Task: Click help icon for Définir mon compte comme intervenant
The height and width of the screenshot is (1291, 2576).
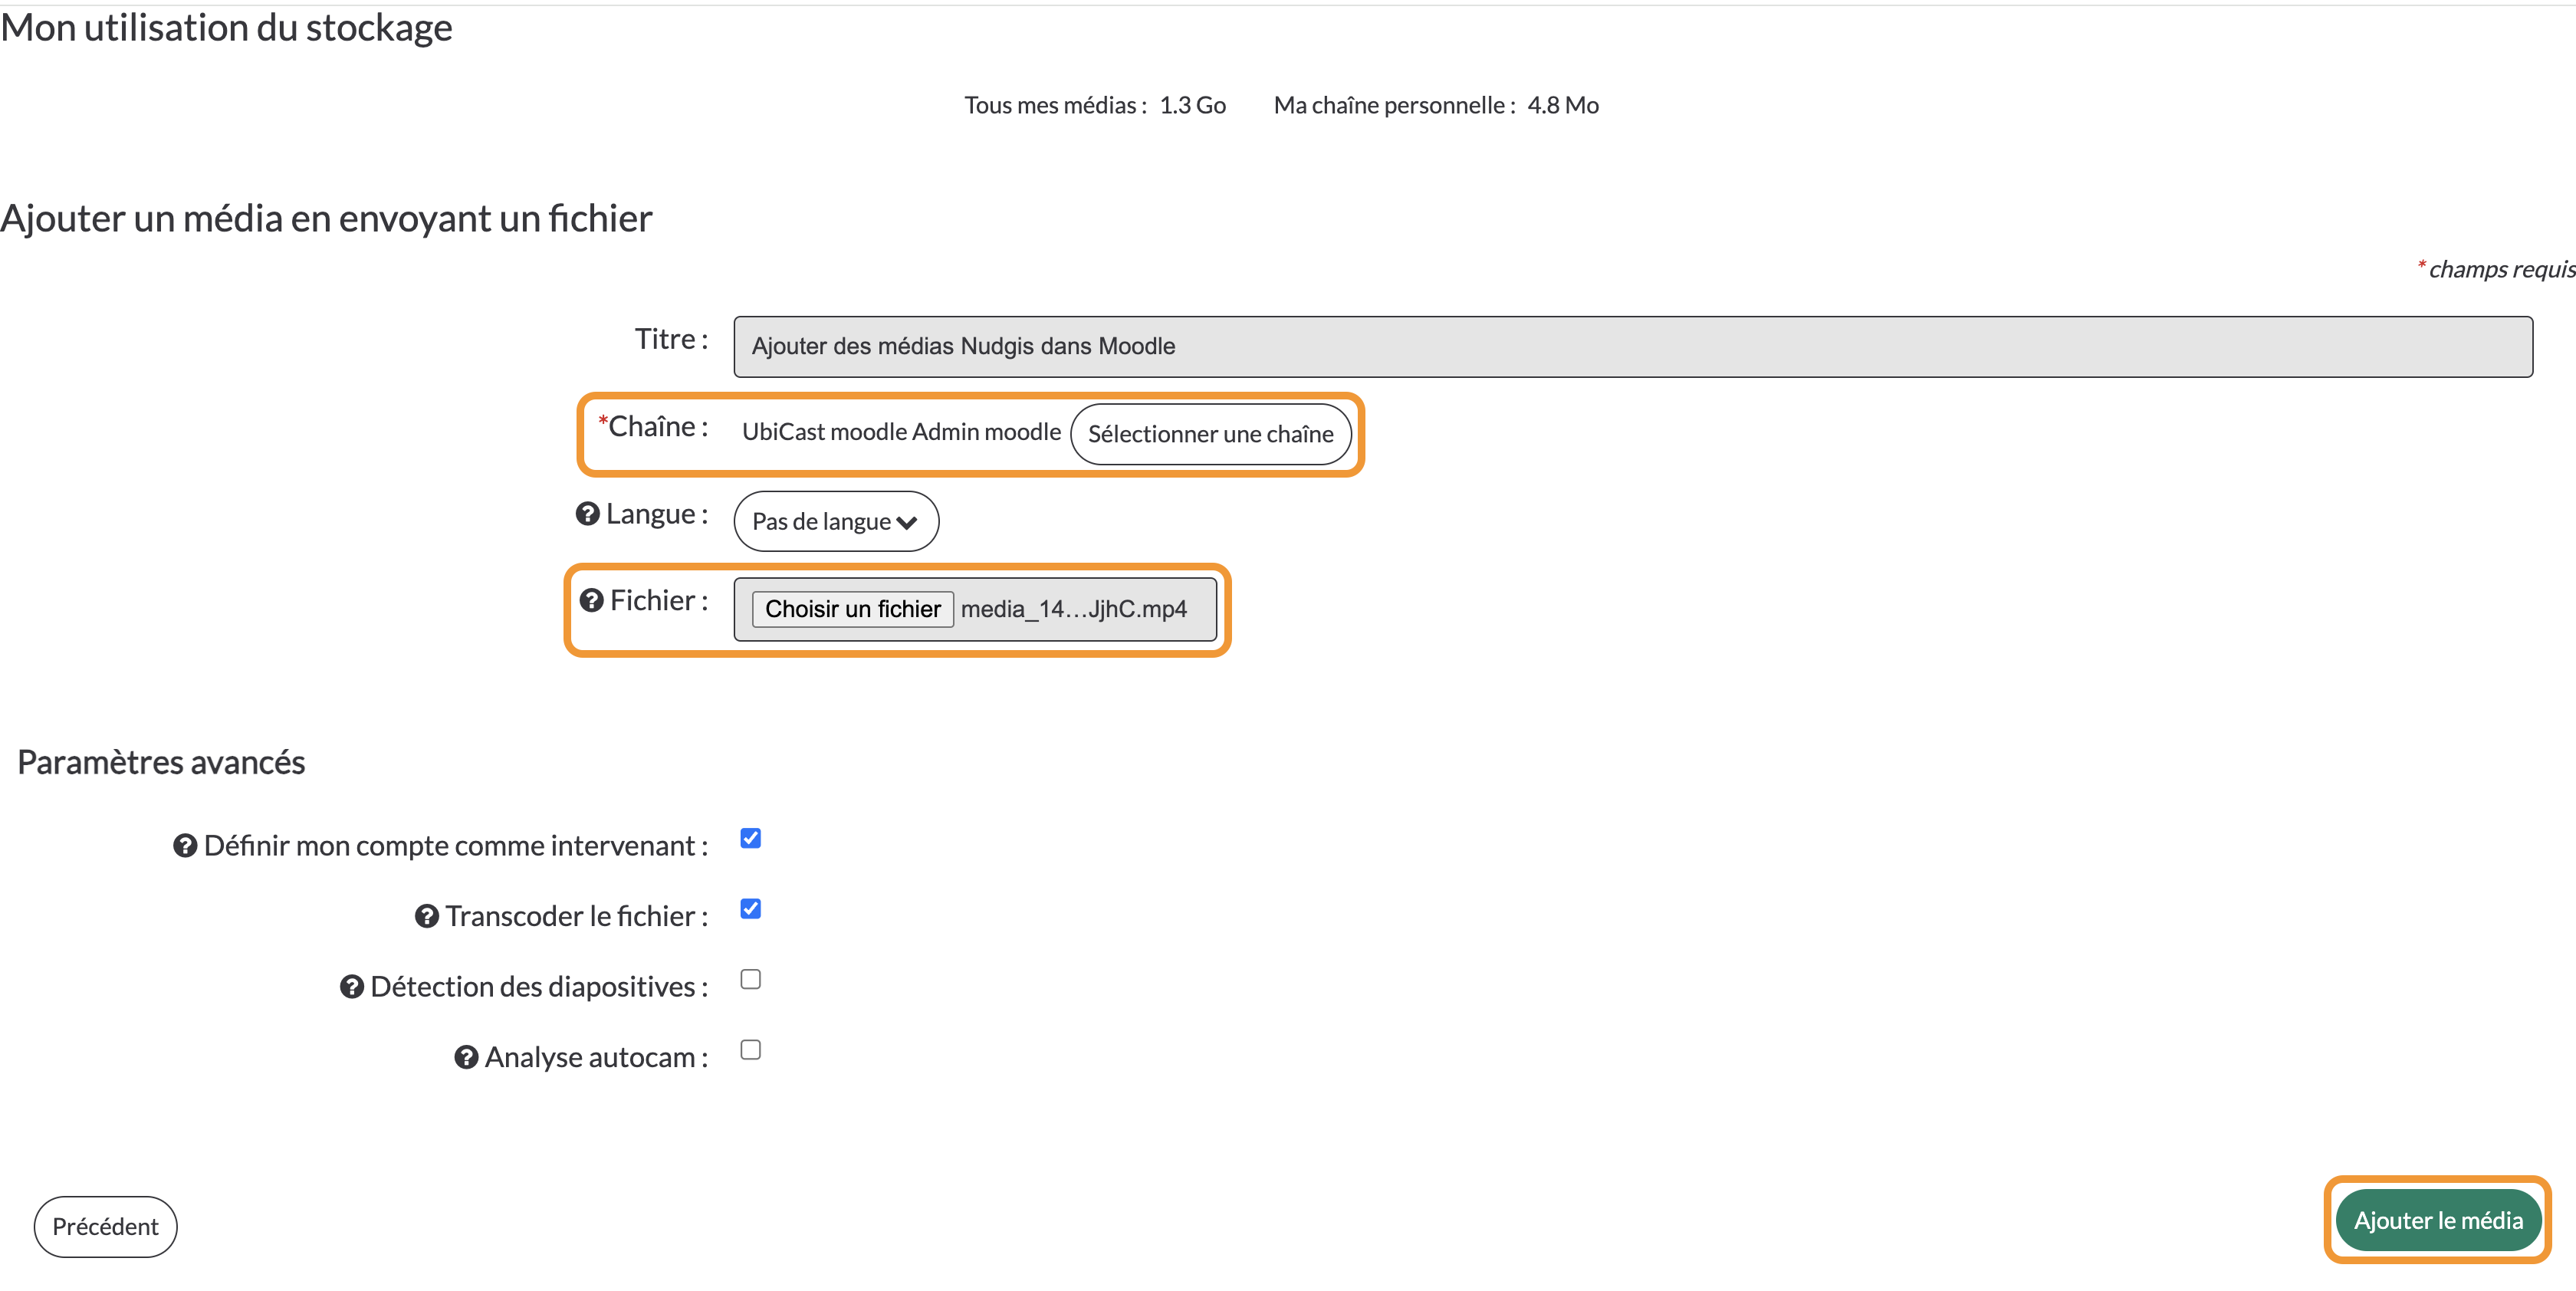Action: pyautogui.click(x=185, y=846)
